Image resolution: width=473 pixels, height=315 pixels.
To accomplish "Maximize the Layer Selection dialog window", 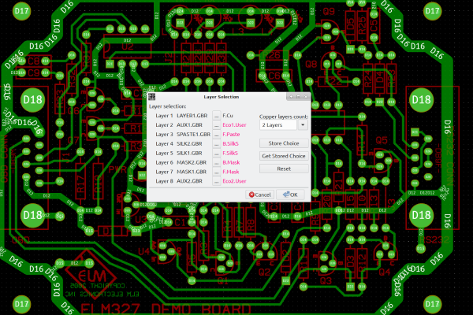I will pyautogui.click(x=298, y=97).
